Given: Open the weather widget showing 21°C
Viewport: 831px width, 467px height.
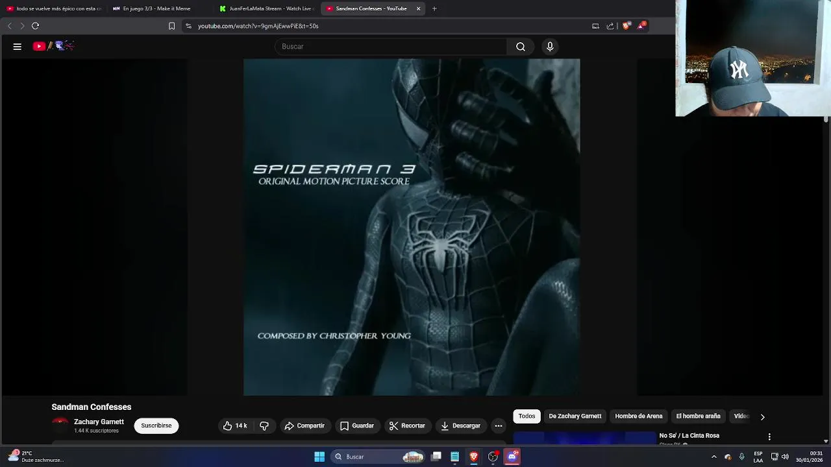Looking at the screenshot, I should (x=36, y=457).
